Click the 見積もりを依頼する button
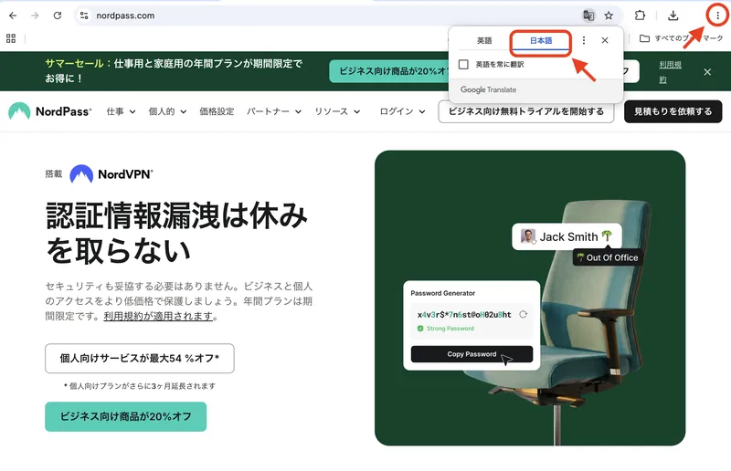731x471 pixels. pyautogui.click(x=673, y=111)
